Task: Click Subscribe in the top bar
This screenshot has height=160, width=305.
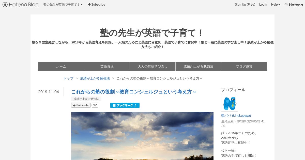Action: click(97, 5)
